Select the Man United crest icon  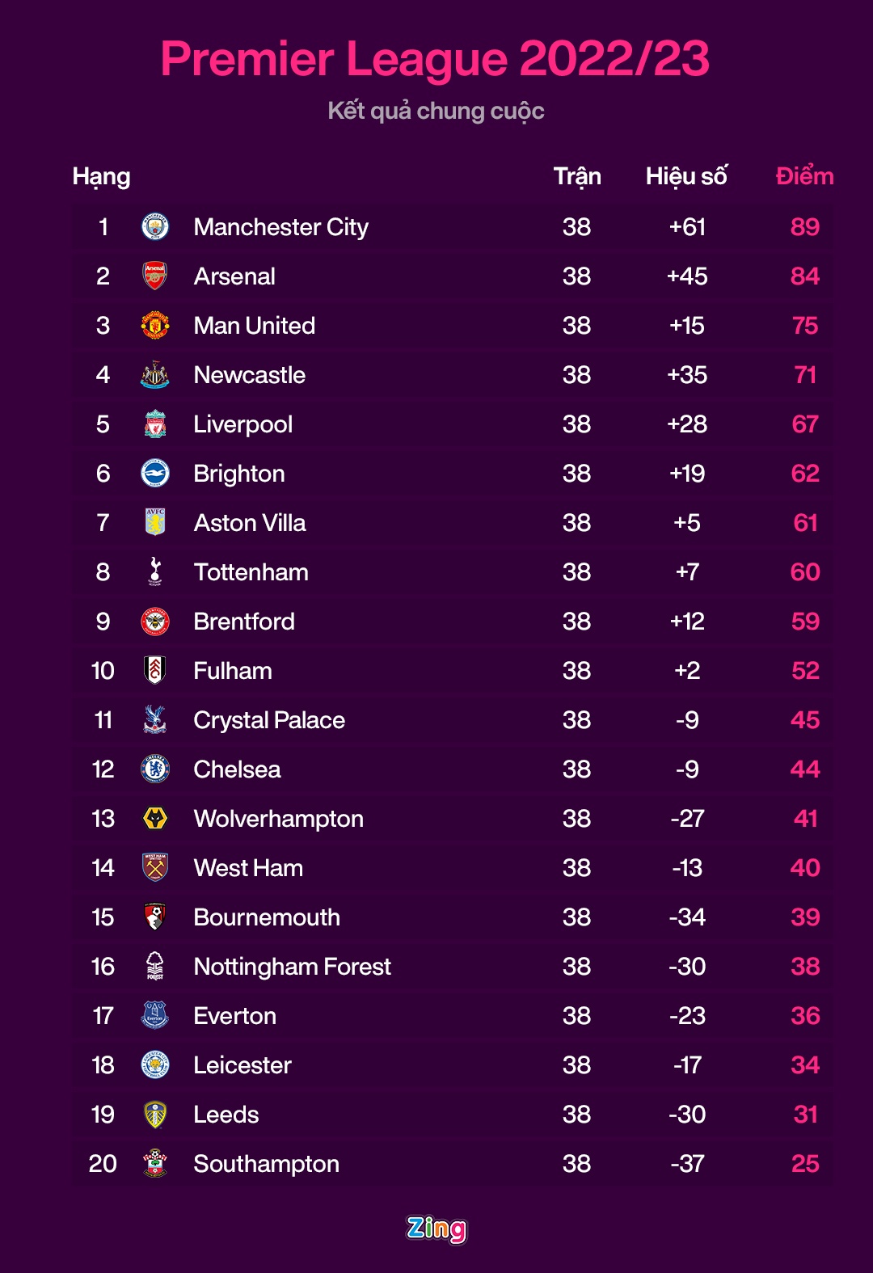click(155, 326)
